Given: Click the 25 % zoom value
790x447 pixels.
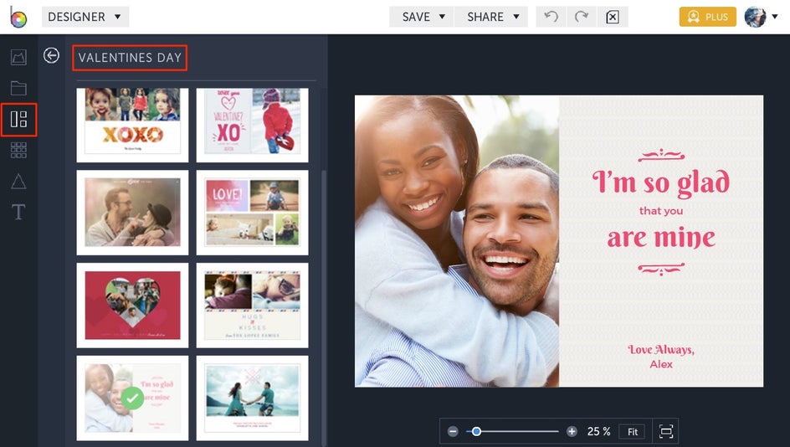Looking at the screenshot, I should click(x=598, y=431).
